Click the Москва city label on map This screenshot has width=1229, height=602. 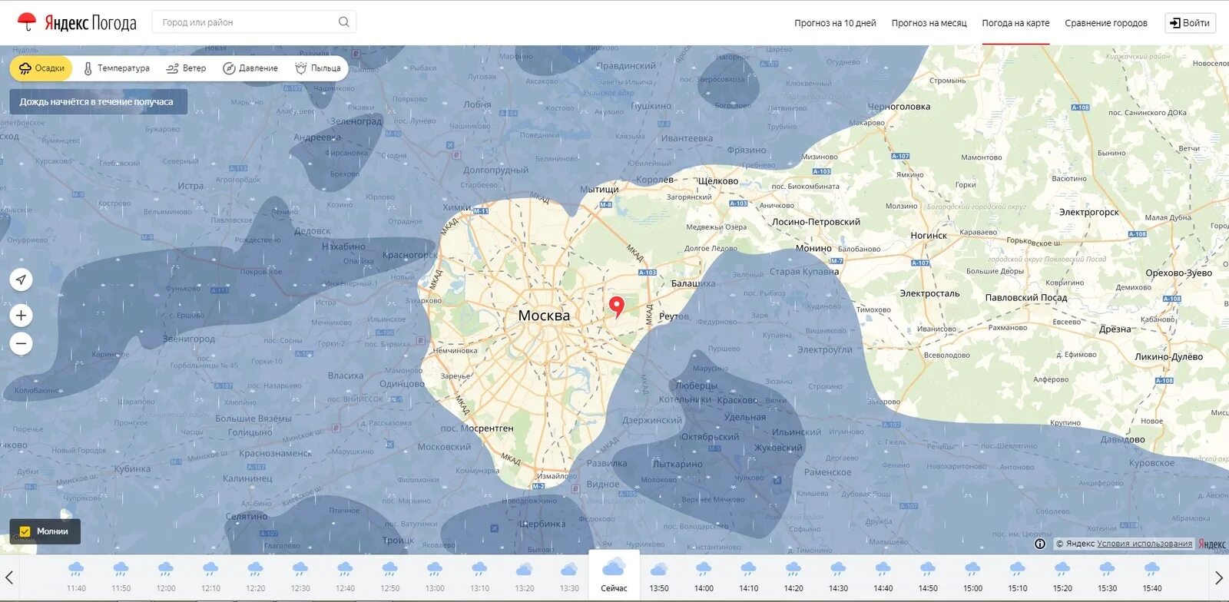pyautogui.click(x=544, y=316)
